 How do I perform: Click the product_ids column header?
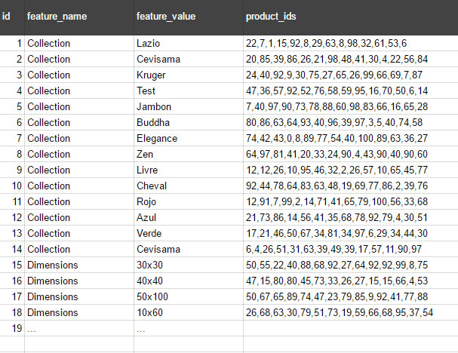tap(351, 17)
